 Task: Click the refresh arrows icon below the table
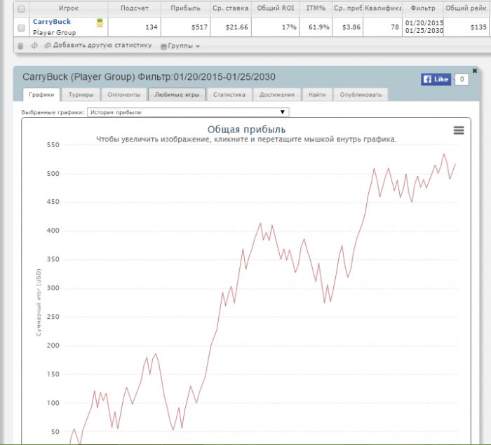[34, 46]
